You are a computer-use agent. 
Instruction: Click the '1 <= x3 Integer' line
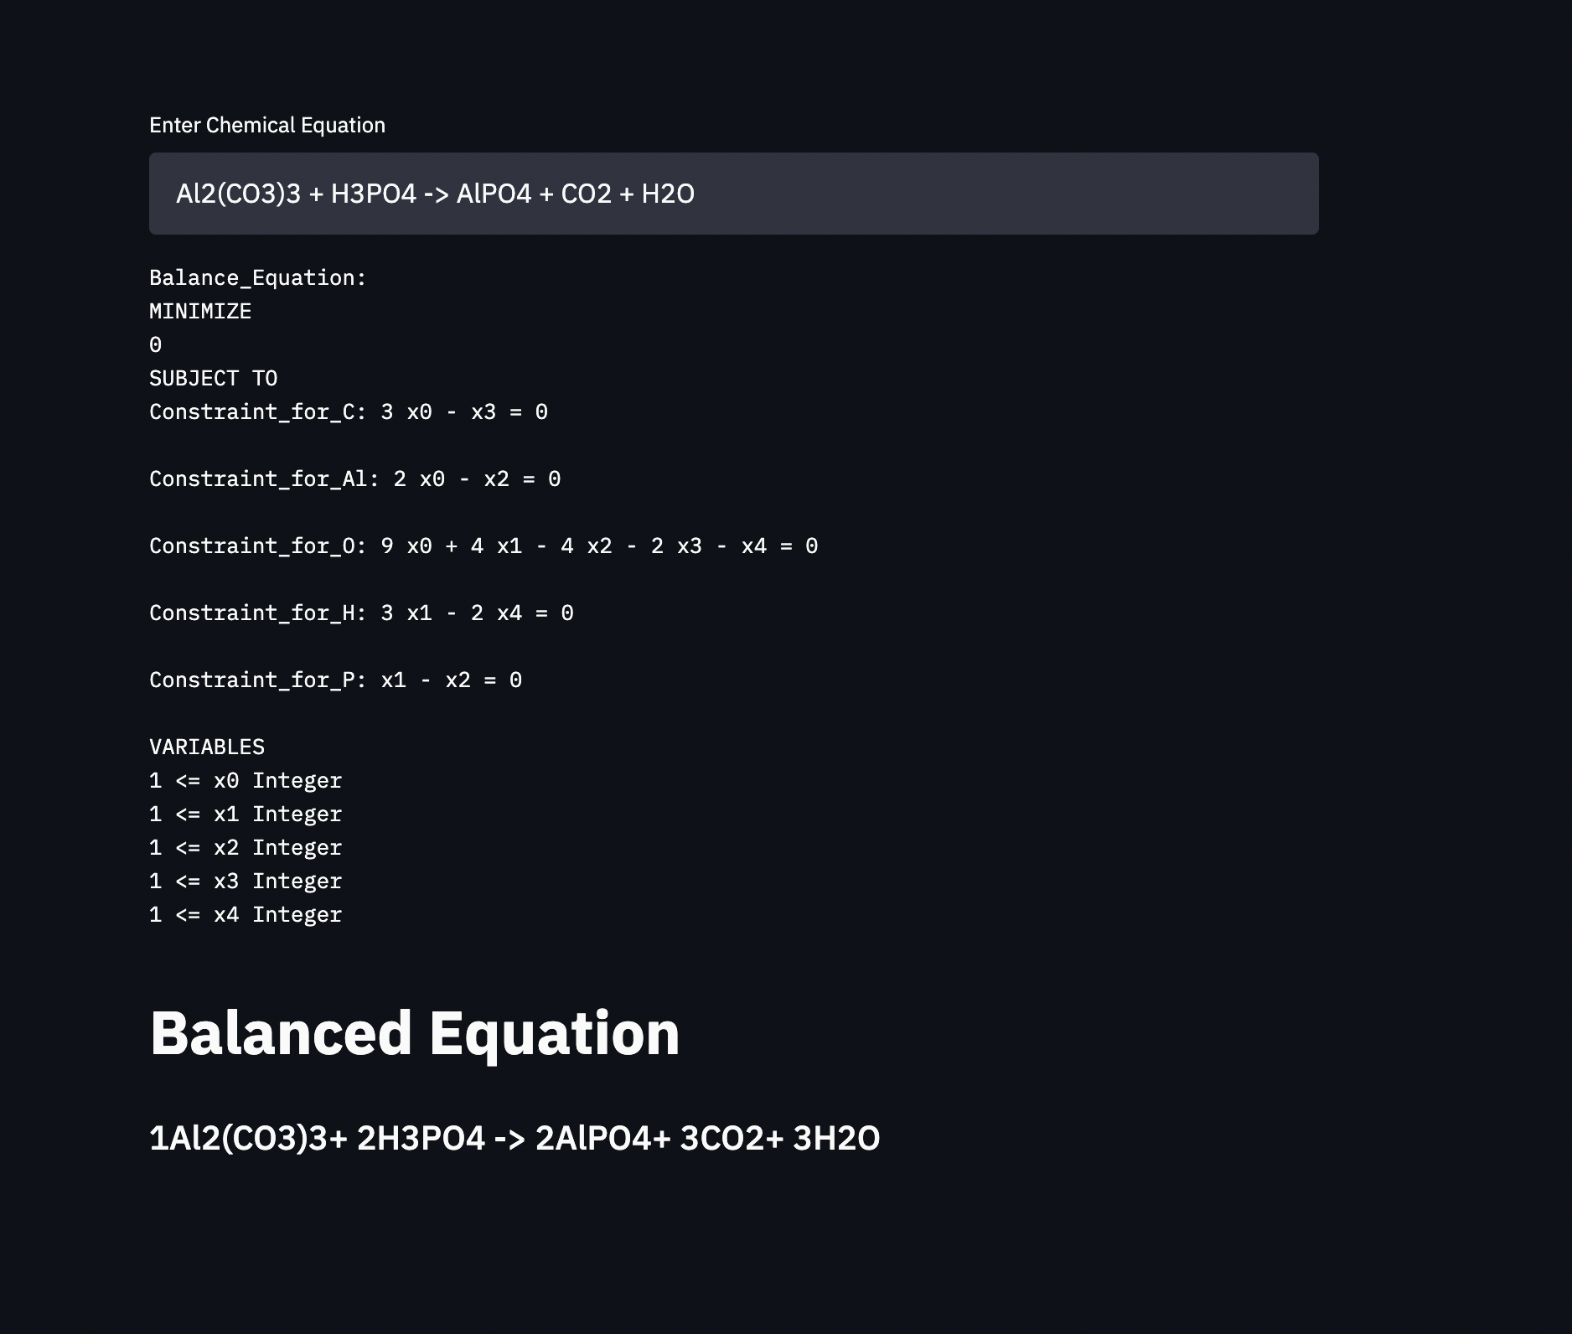pyautogui.click(x=246, y=882)
